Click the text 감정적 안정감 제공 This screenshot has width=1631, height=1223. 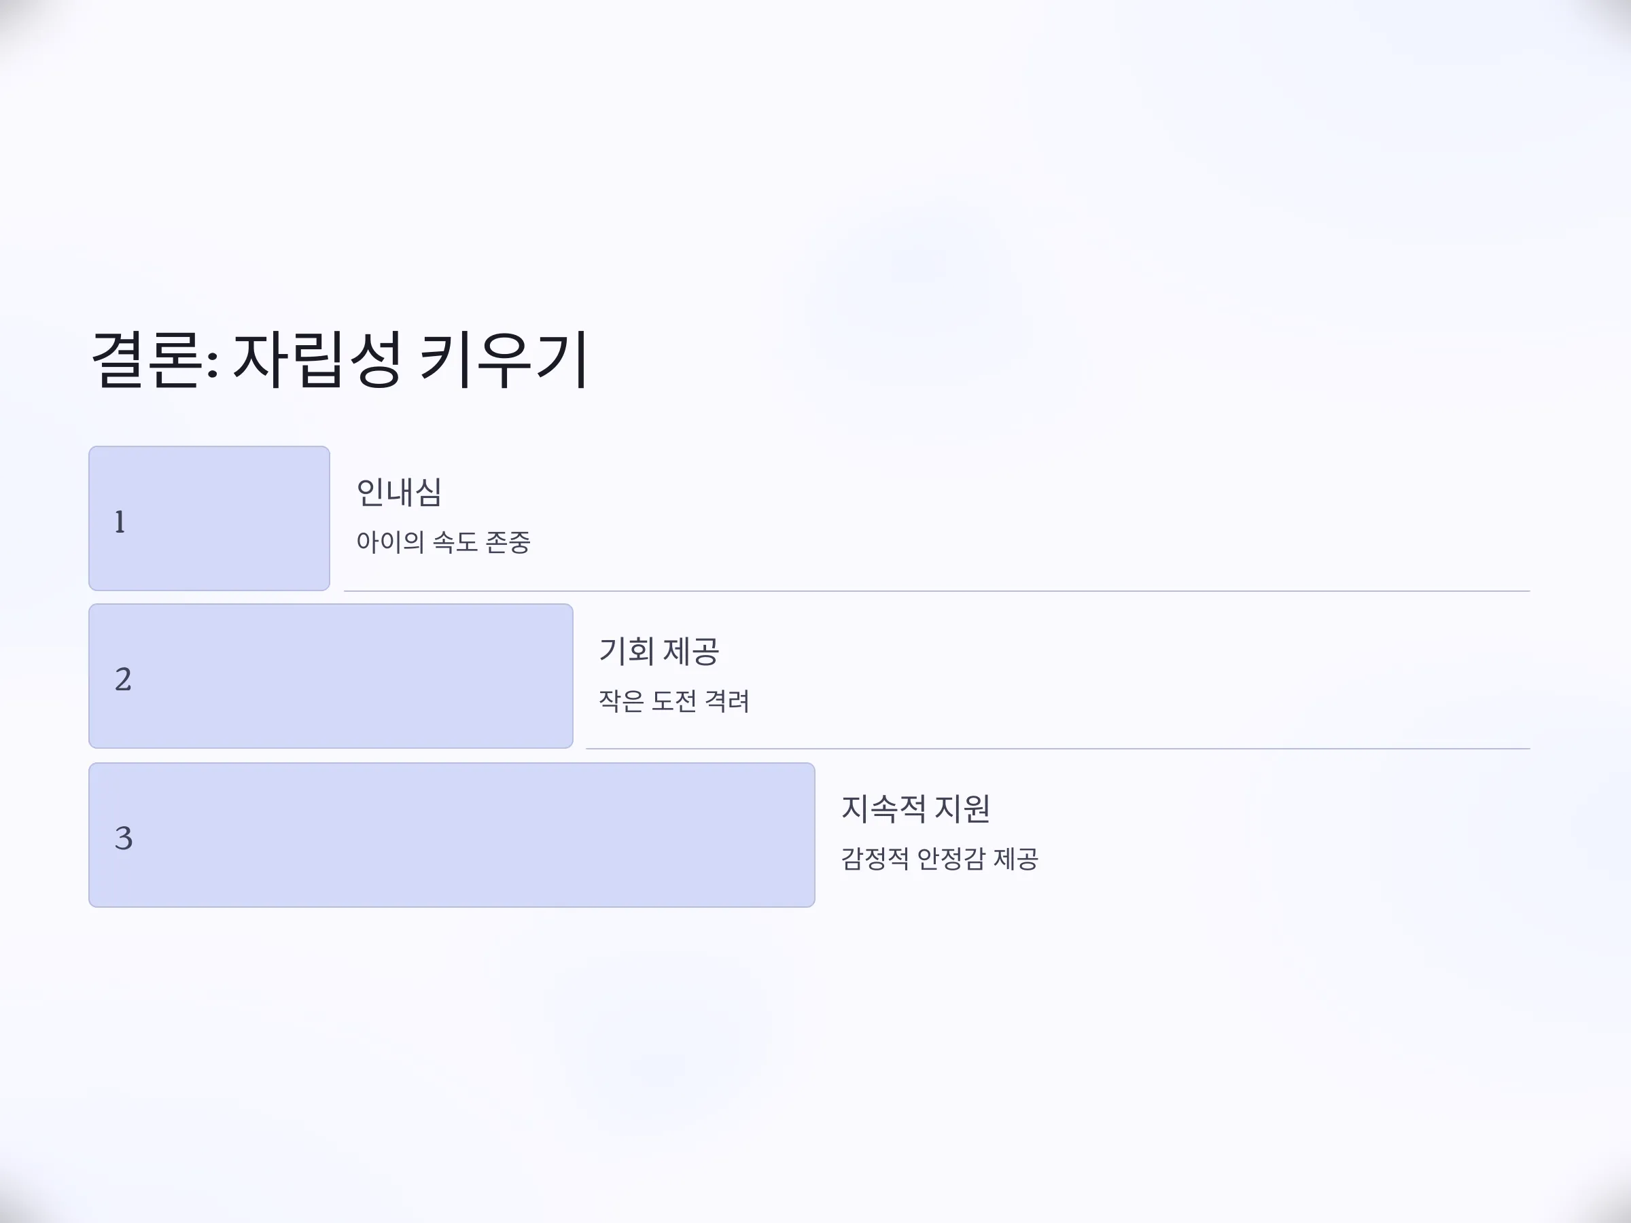point(939,858)
